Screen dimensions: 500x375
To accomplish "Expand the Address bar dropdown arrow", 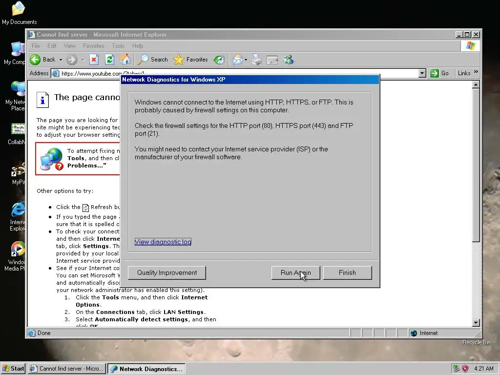I will click(422, 73).
